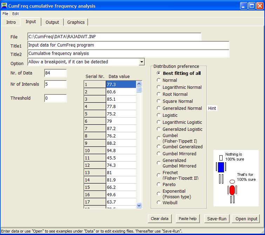Select data value cell 49.6
The image size is (265, 235).
tap(121, 194)
